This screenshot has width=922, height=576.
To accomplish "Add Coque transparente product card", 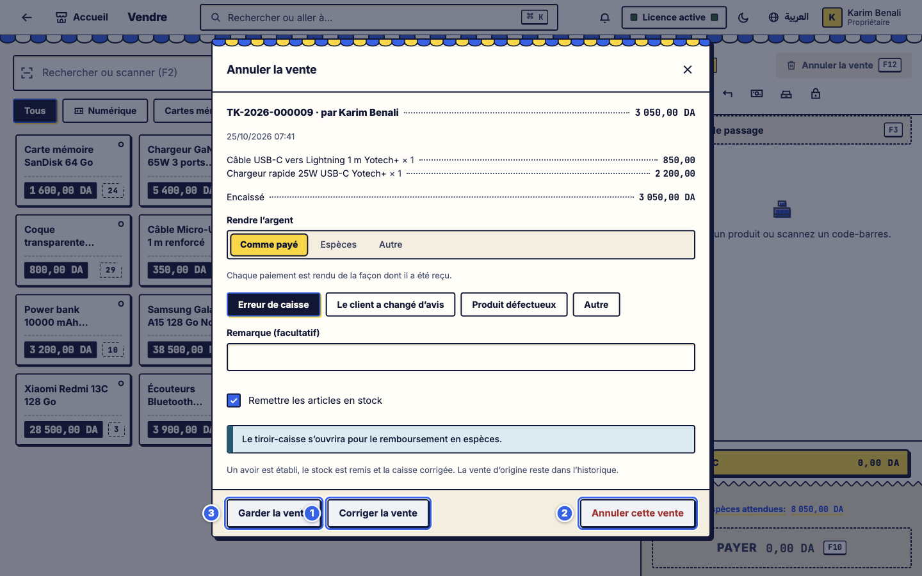I will (74, 250).
